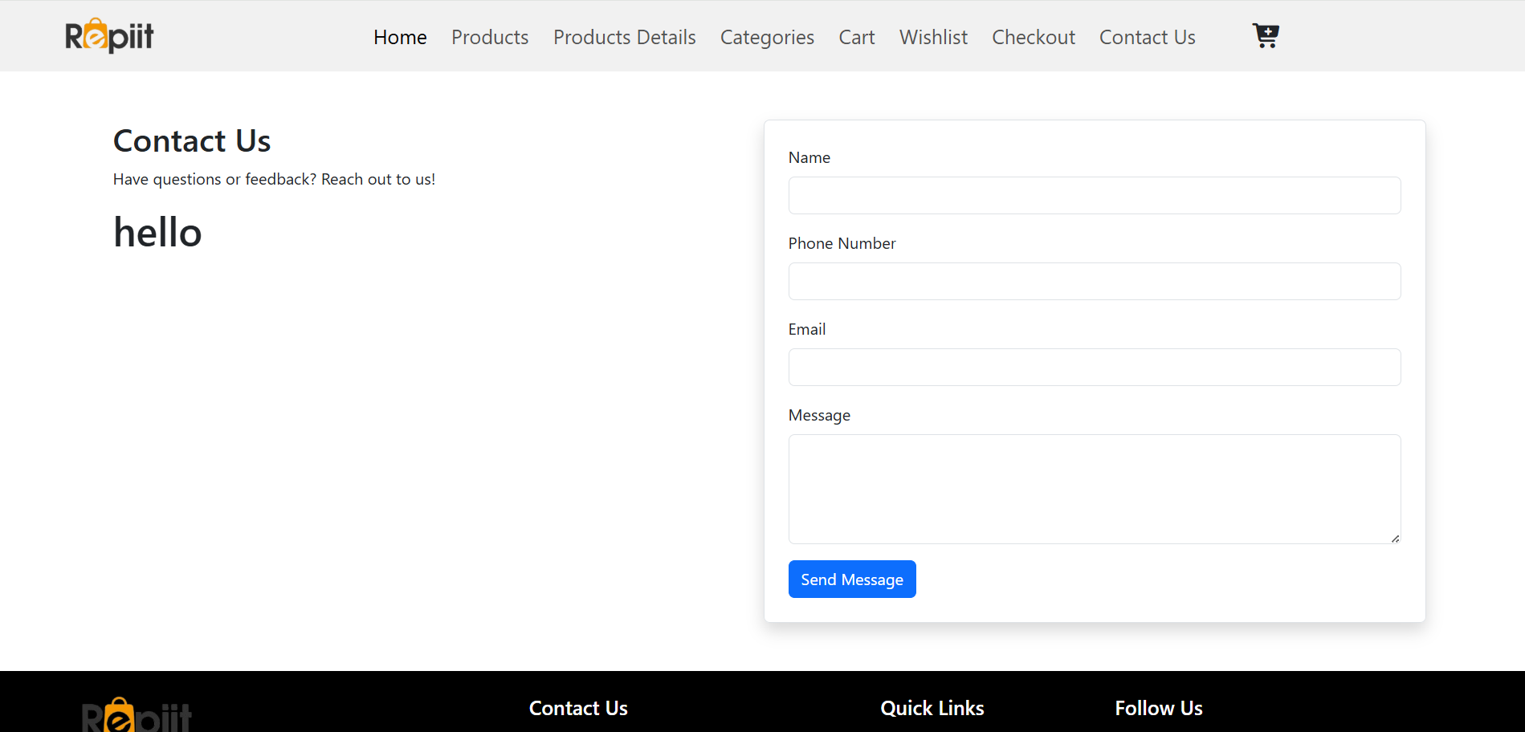Navigate to Products Details
This screenshot has width=1525, height=732.
click(624, 38)
